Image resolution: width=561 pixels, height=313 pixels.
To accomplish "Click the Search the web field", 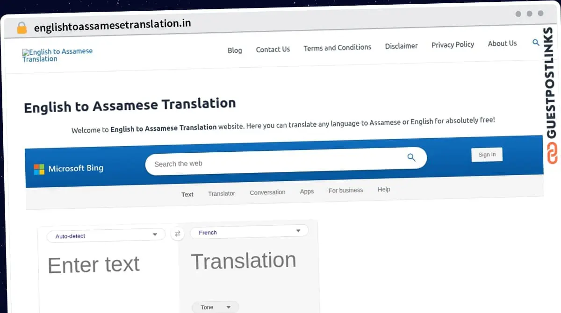I will (x=286, y=161).
